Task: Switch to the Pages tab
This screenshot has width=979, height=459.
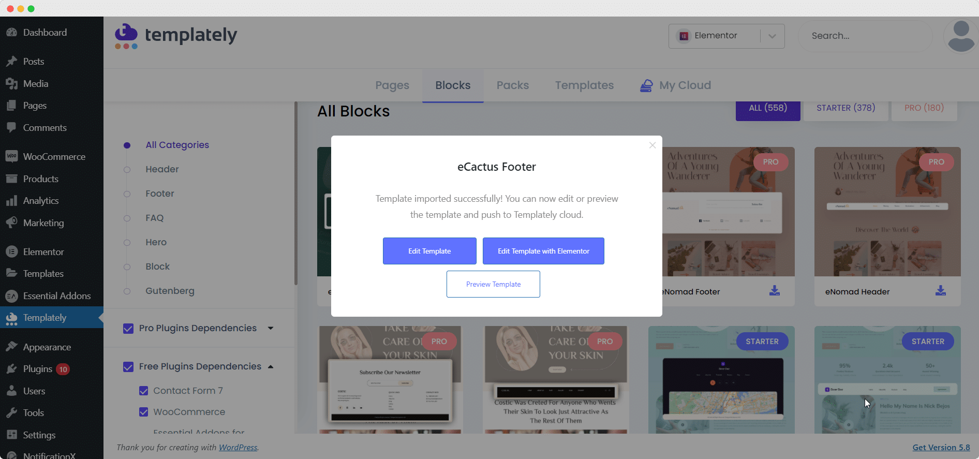Action: 392,85
